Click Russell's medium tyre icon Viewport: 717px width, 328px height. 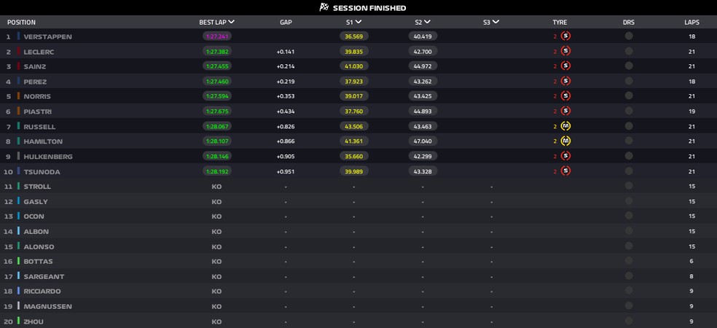[x=565, y=126]
